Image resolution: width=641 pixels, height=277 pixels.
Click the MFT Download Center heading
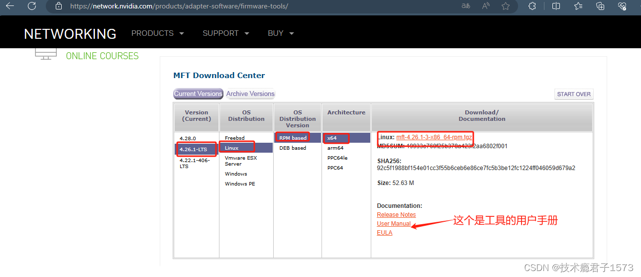[x=219, y=76]
